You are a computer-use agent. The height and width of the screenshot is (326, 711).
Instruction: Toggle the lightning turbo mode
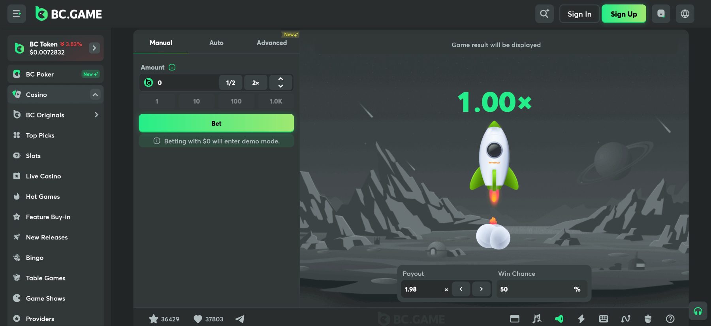(581, 319)
